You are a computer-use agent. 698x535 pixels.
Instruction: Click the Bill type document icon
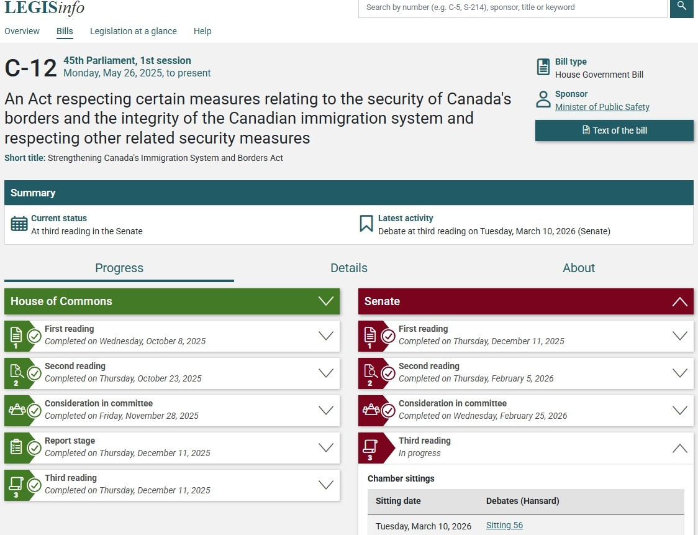click(x=543, y=67)
